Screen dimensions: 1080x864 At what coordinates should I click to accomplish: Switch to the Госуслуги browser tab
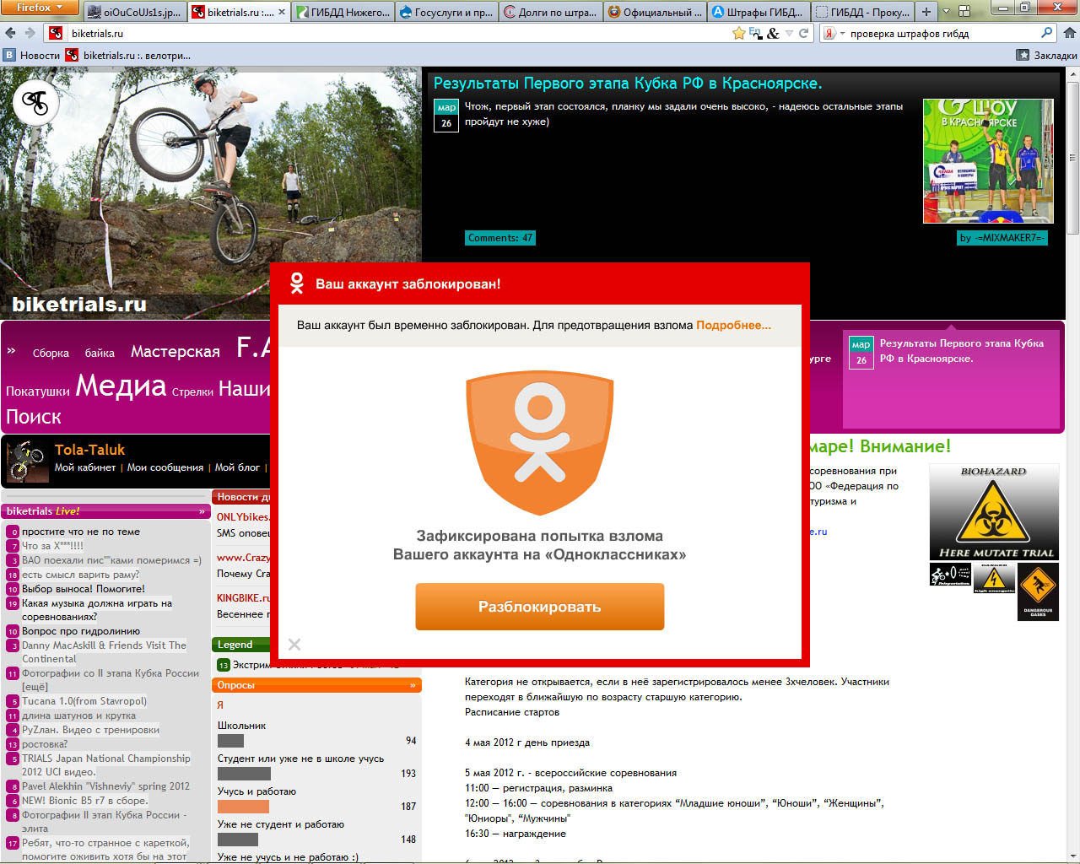pos(446,12)
